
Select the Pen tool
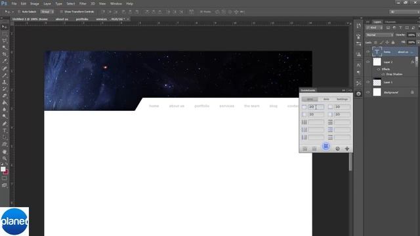[5, 124]
